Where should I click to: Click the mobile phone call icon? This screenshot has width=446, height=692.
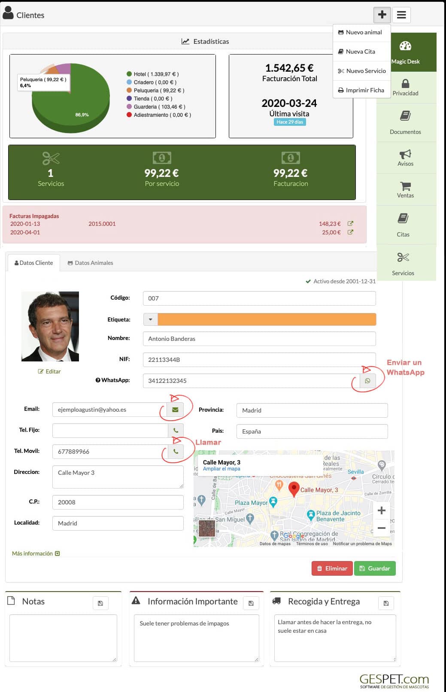click(x=176, y=452)
